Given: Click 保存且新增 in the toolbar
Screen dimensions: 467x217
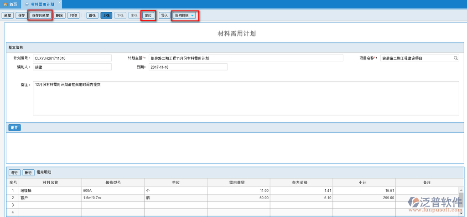Looking at the screenshot, I should tap(40, 15).
